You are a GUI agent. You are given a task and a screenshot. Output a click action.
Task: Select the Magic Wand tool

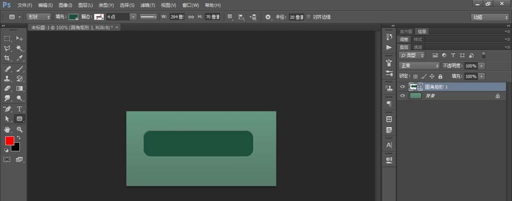click(19, 48)
